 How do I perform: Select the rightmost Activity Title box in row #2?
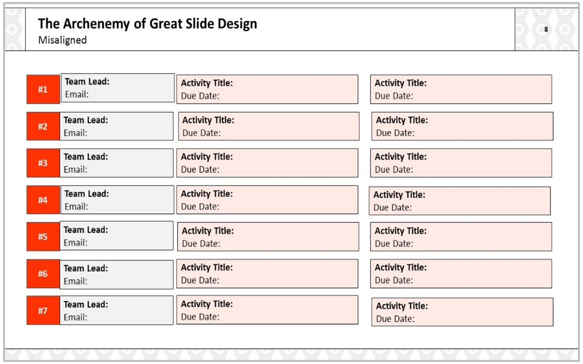coord(462,126)
